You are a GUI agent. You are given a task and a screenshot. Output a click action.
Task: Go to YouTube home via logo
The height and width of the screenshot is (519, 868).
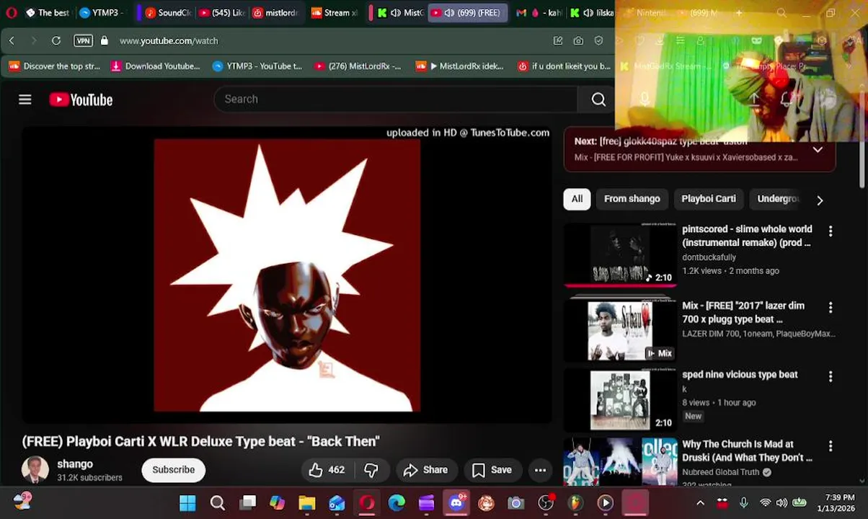point(81,99)
